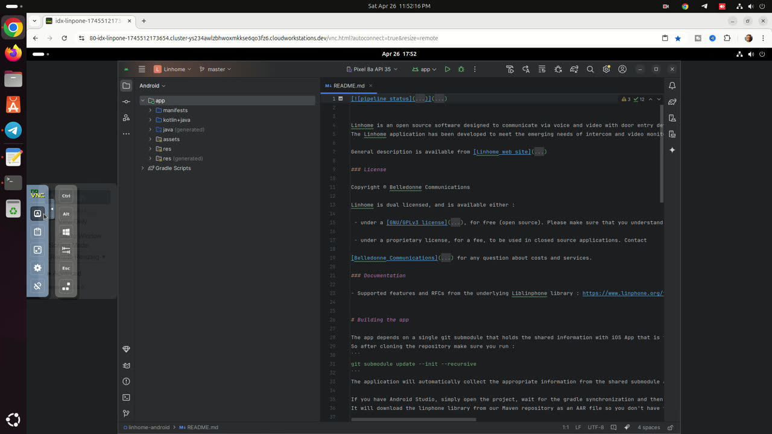This screenshot has height=434, width=772.
Task: Open the Logcat tool window
Action: 126,365
